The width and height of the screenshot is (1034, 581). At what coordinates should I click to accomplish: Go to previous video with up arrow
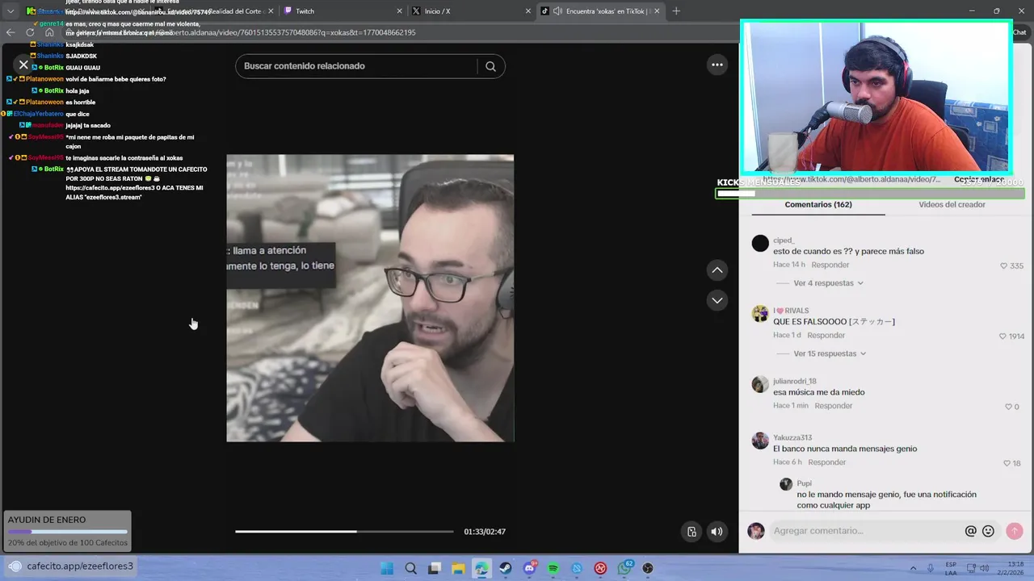[x=717, y=270]
